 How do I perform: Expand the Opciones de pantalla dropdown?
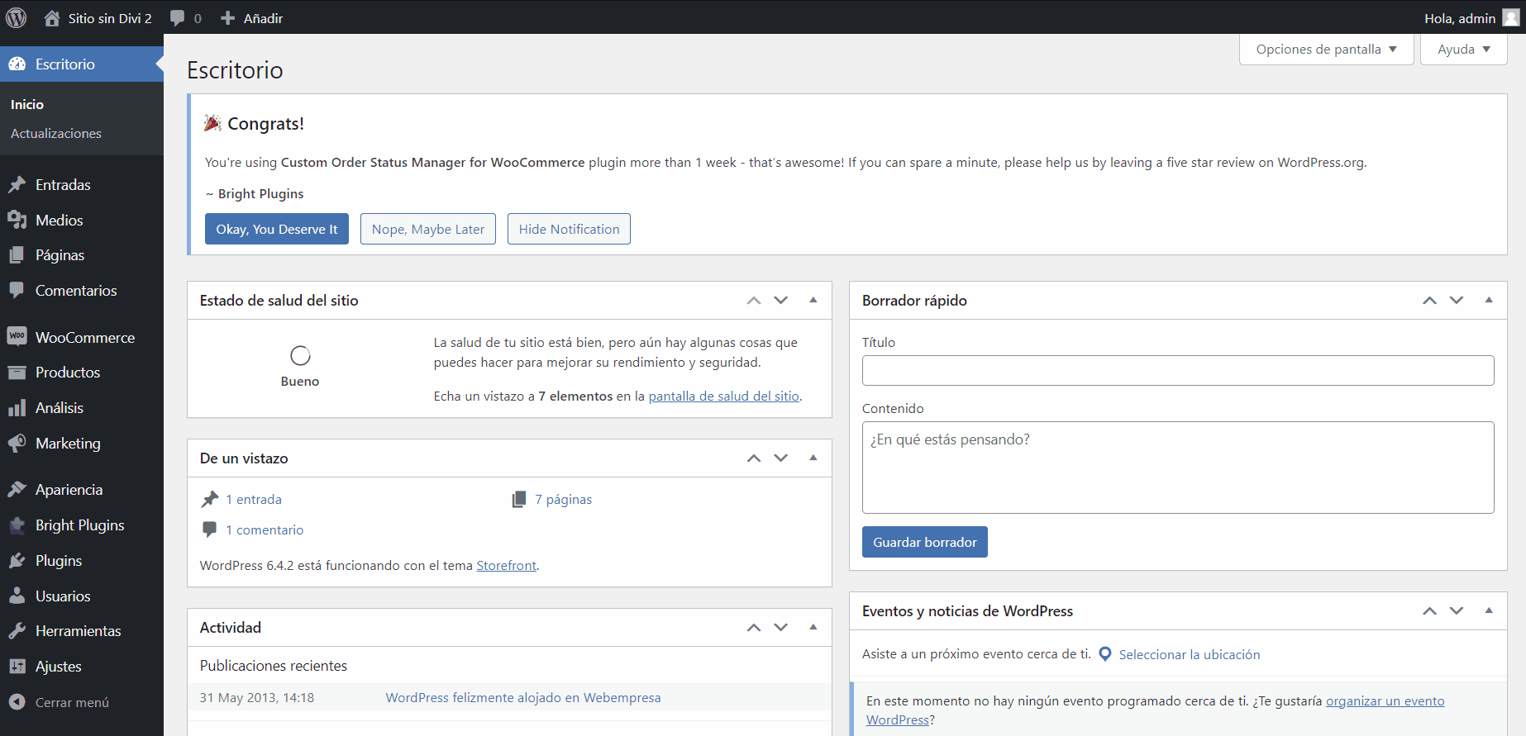[x=1326, y=50]
